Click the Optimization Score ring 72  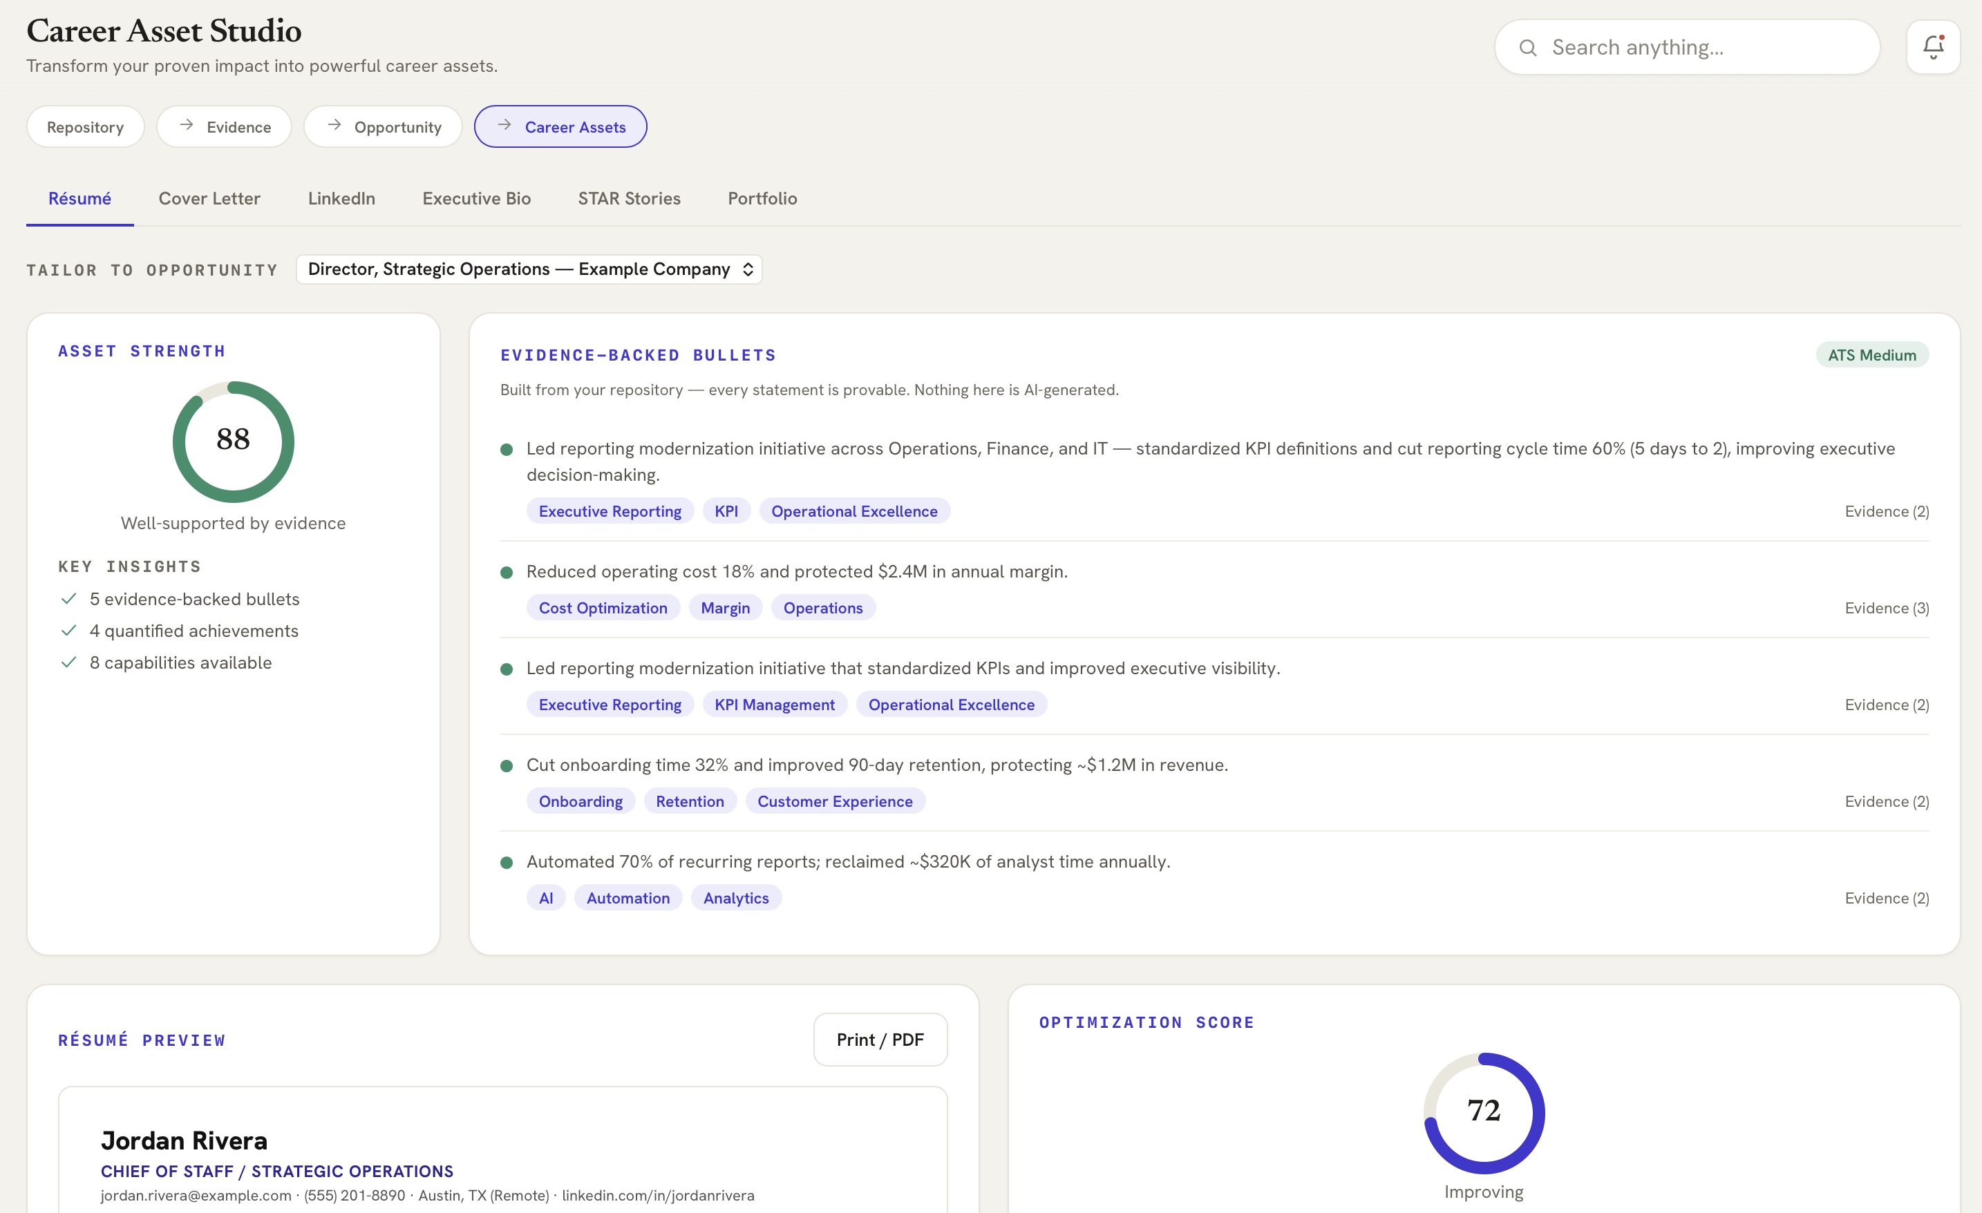point(1484,1113)
